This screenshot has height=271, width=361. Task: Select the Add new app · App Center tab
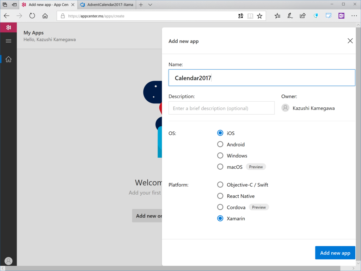48,5
